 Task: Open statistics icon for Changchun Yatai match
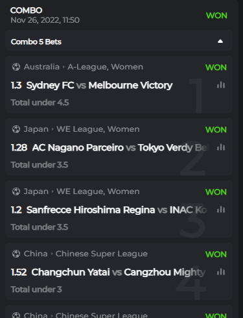(221, 272)
